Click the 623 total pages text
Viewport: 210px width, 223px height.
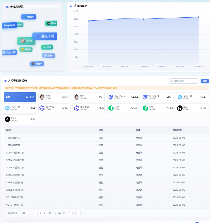[x=59, y=213]
